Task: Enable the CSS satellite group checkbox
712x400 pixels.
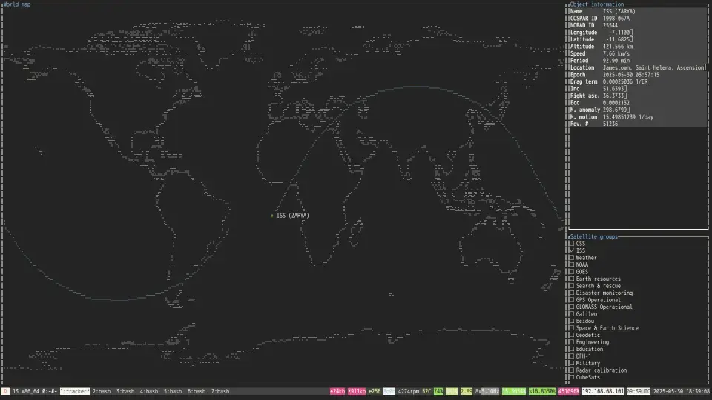Action: [x=571, y=243]
